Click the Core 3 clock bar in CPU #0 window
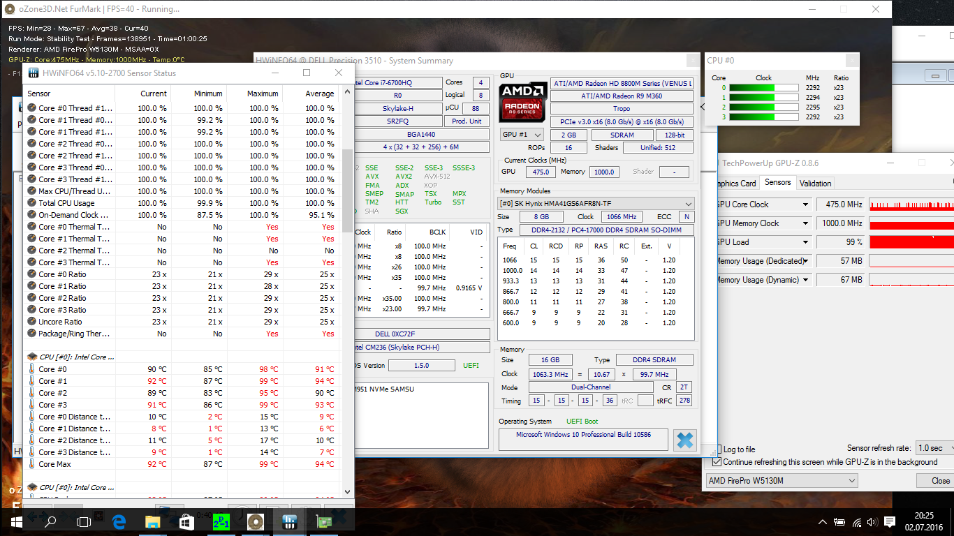954x536 pixels. click(764, 117)
